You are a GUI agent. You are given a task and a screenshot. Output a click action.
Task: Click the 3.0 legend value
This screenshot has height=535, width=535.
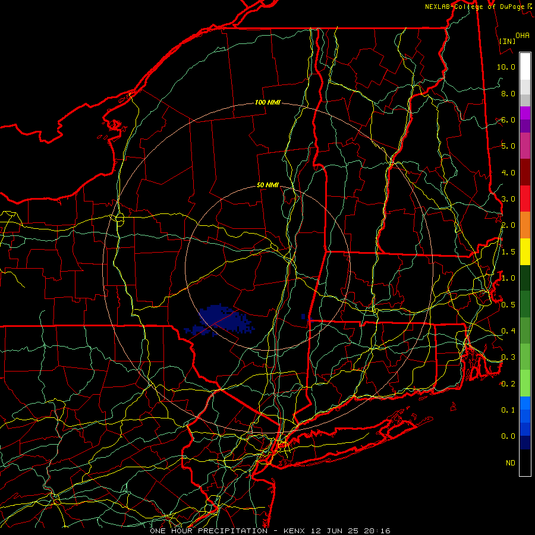508,199
